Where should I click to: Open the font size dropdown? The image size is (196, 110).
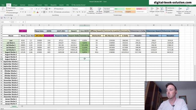35,9
